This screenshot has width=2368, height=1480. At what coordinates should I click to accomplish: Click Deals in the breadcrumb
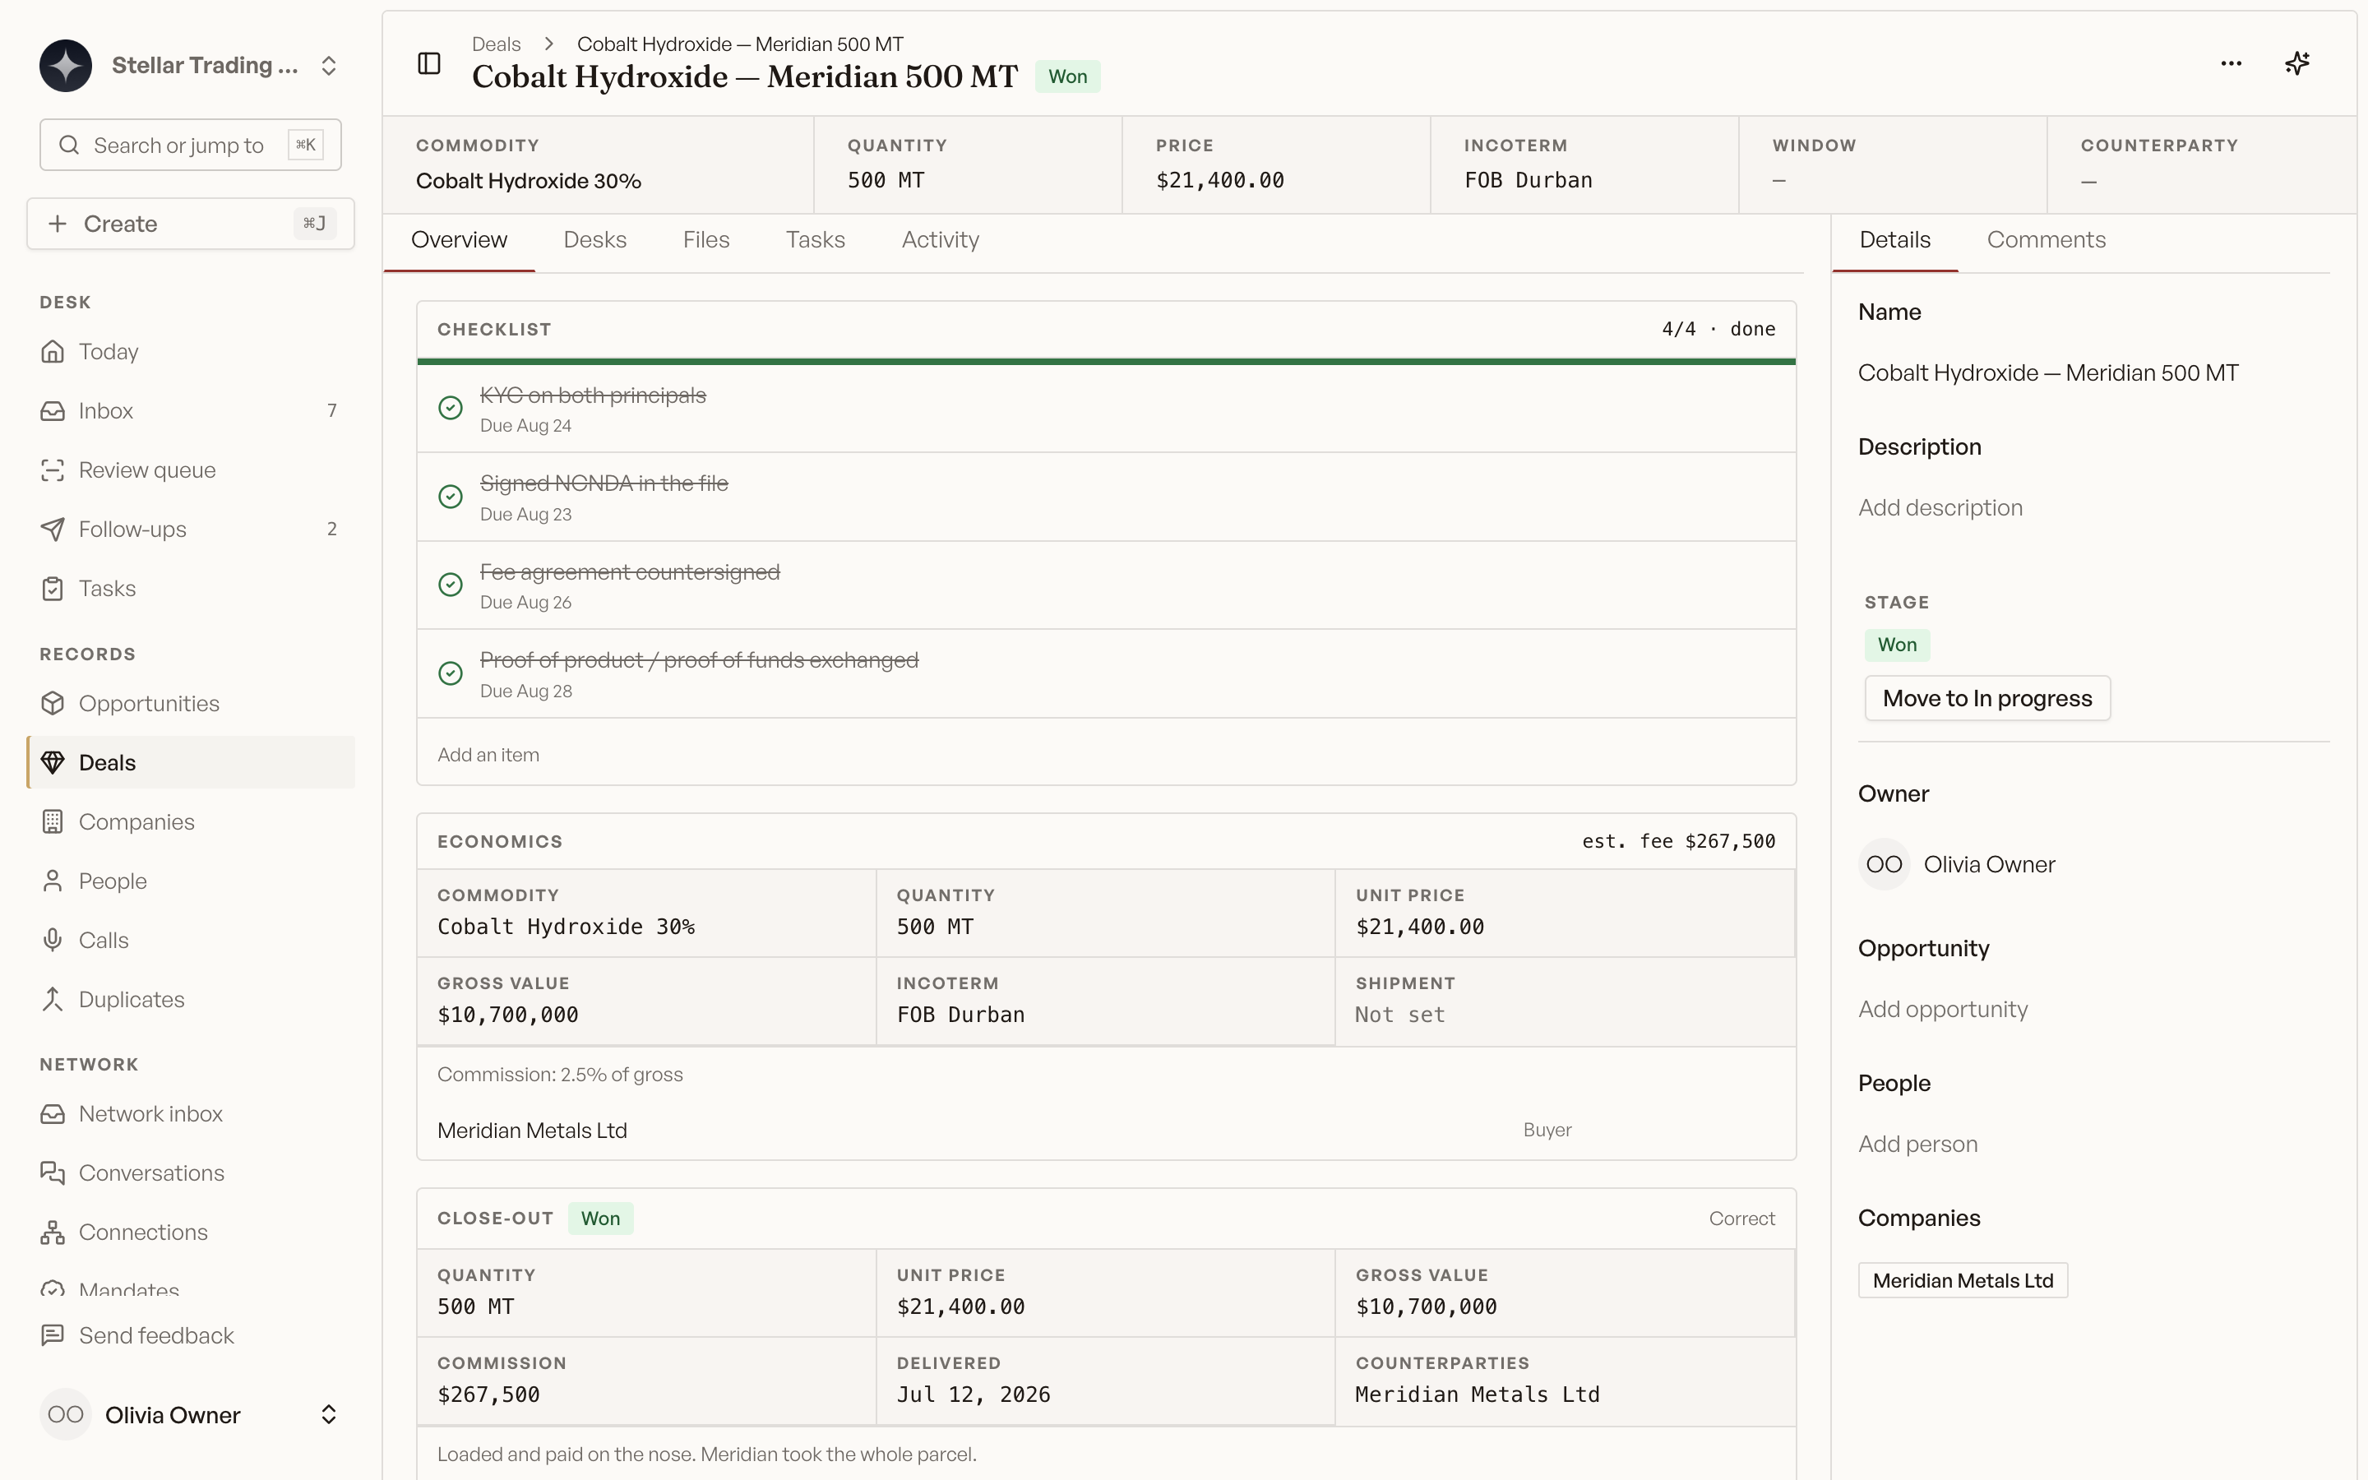click(496, 44)
